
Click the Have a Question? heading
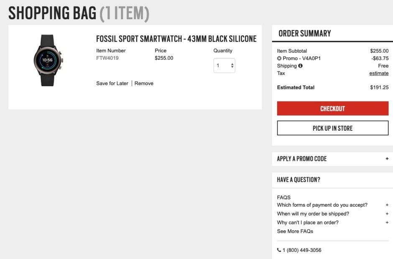(299, 180)
